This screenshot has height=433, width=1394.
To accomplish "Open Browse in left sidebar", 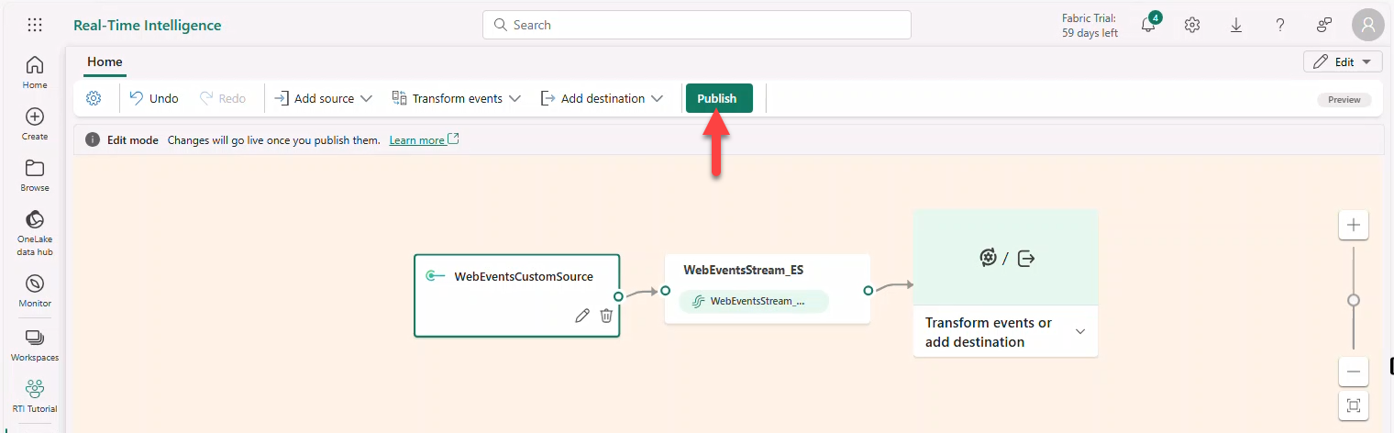I will [x=35, y=175].
